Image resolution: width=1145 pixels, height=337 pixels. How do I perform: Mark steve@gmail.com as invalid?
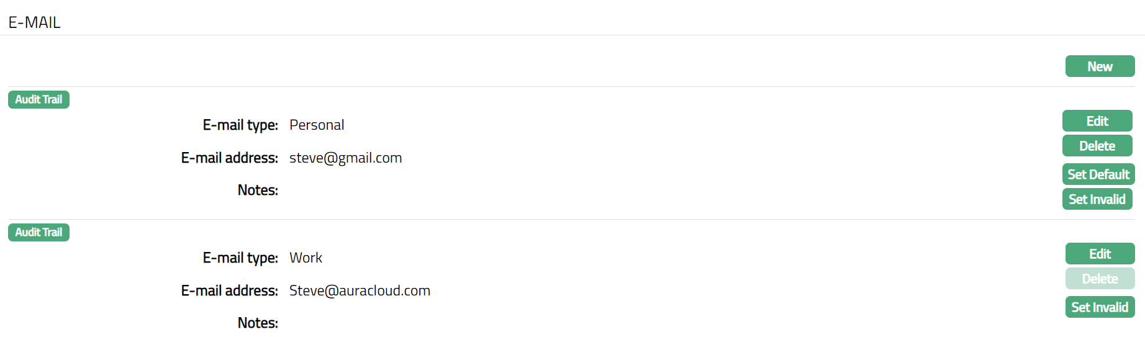pos(1097,199)
